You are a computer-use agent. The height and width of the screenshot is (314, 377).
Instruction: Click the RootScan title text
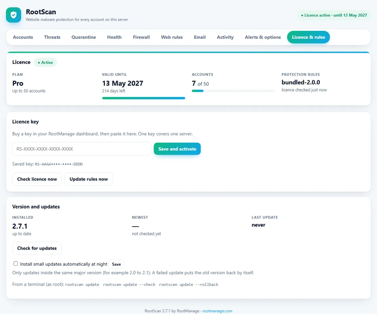click(41, 12)
